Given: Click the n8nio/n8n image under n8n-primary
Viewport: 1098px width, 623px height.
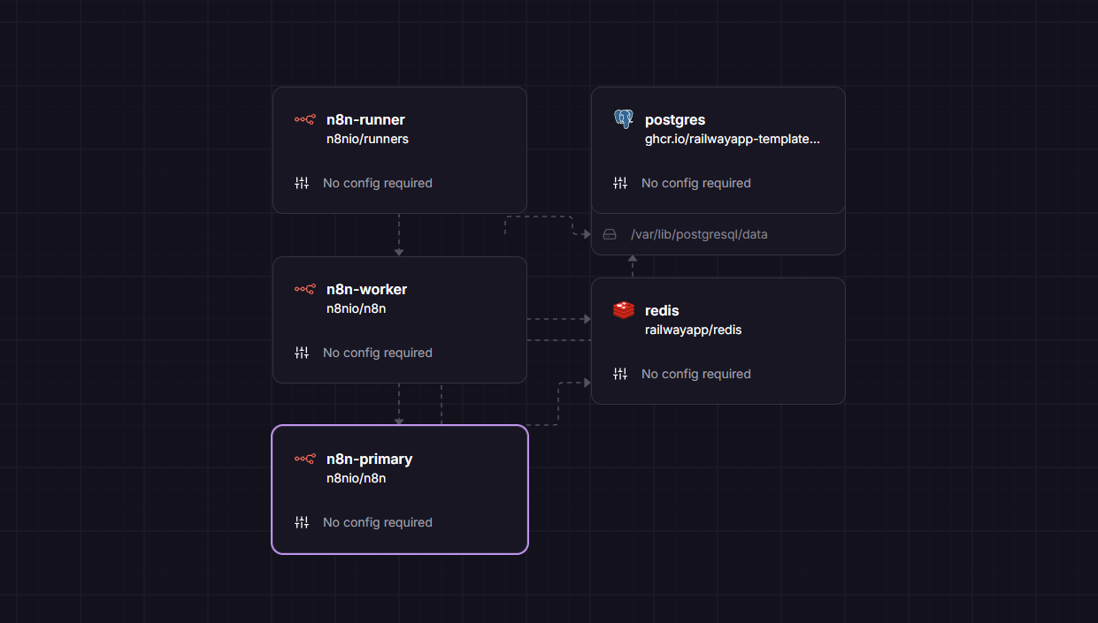Looking at the screenshot, I should (356, 478).
